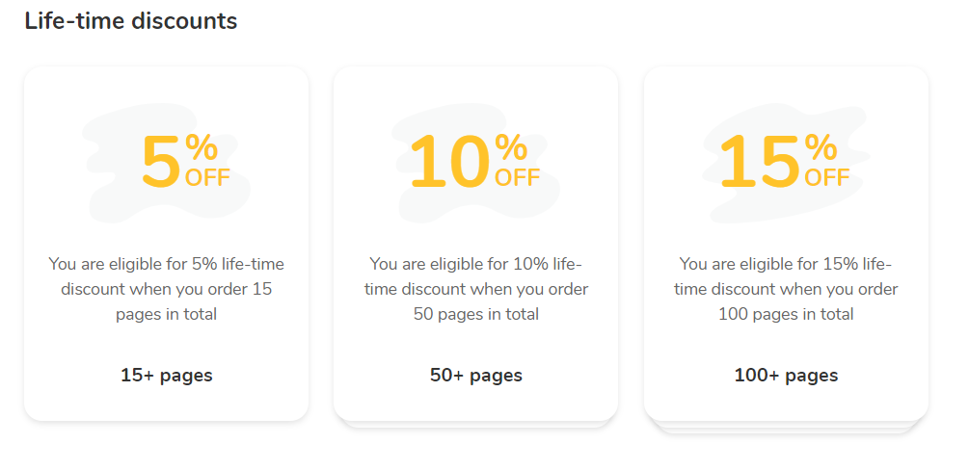Click the OFF text on the 15% badge
The image size is (969, 470).
pos(827,178)
